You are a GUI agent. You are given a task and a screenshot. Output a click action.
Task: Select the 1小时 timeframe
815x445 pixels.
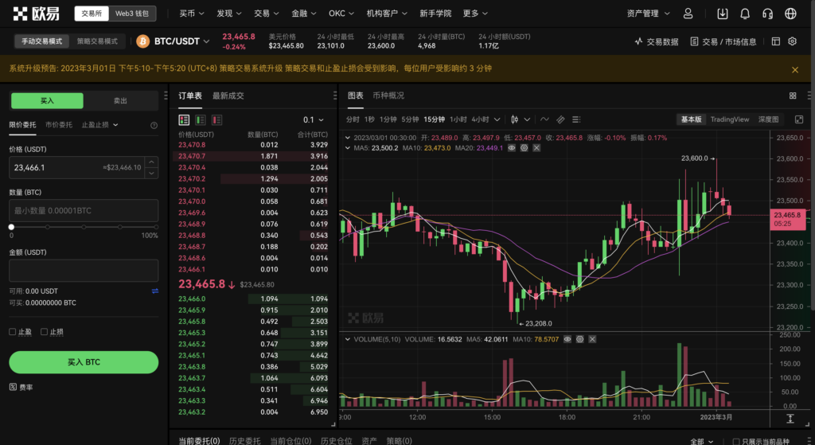458,119
